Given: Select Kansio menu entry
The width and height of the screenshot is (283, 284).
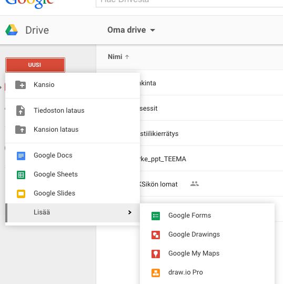Looking at the screenshot, I should (73, 85).
